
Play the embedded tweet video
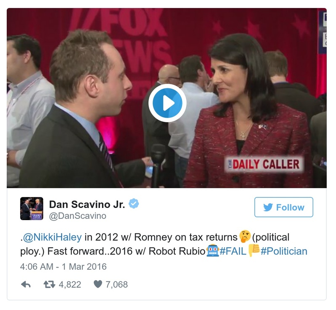pyautogui.click(x=167, y=103)
